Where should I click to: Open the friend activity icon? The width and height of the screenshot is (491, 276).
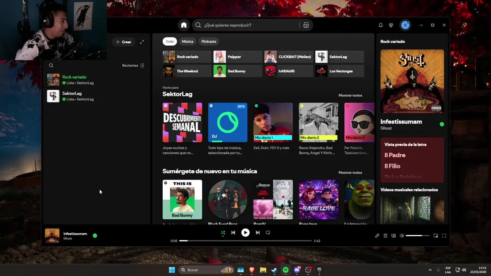[391, 25]
